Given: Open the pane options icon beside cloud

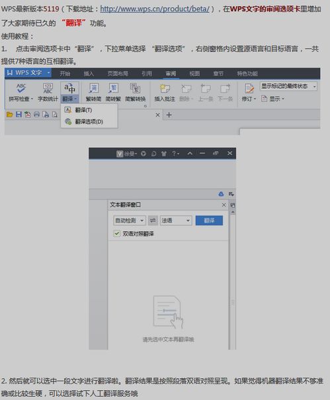Looking at the screenshot, I should (231, 194).
